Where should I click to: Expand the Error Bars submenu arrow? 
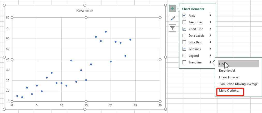tap(210, 42)
